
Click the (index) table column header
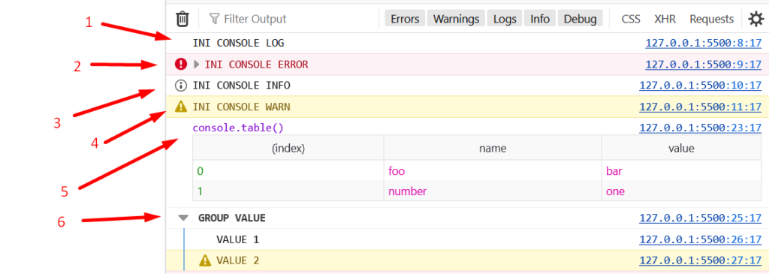pyautogui.click(x=288, y=148)
